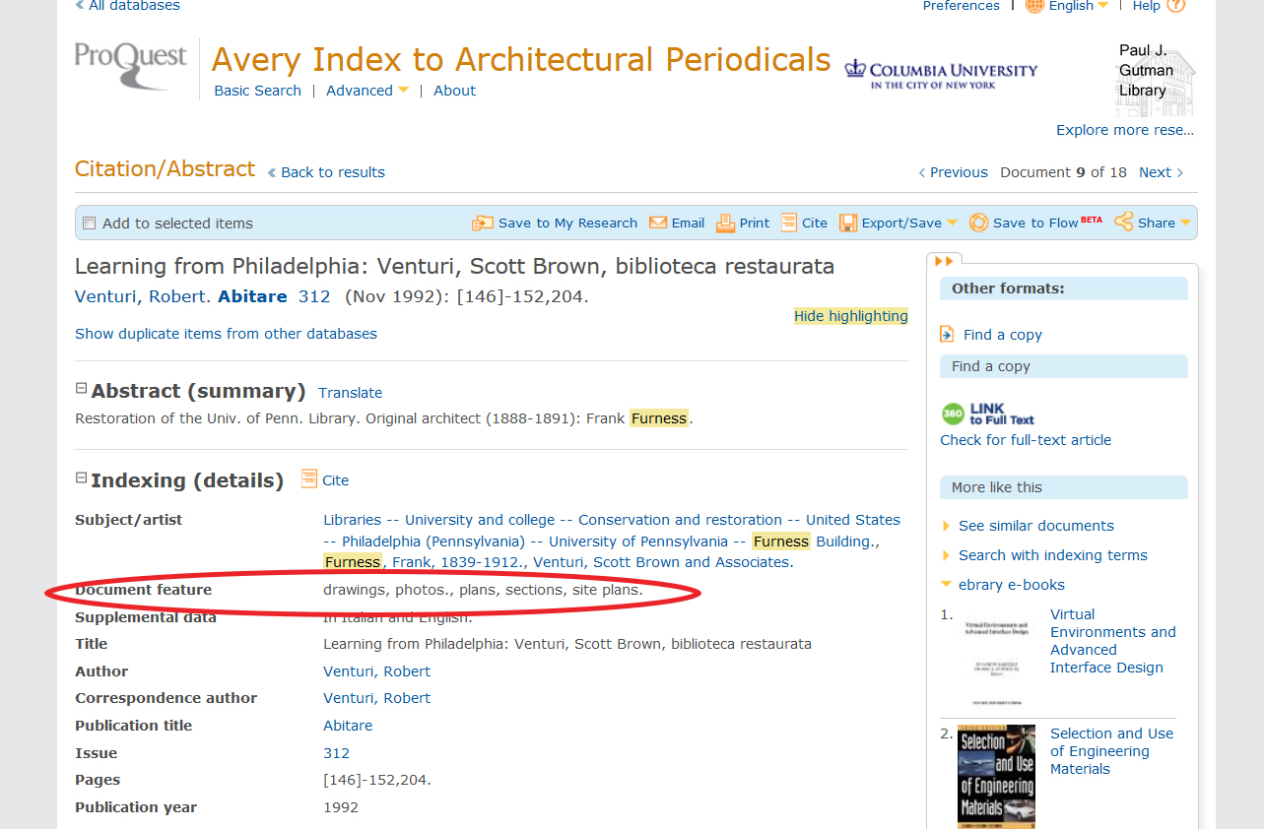Open the Export/Save dropdown arrow
Viewport: 1264px width, 829px height.
pyautogui.click(x=952, y=223)
